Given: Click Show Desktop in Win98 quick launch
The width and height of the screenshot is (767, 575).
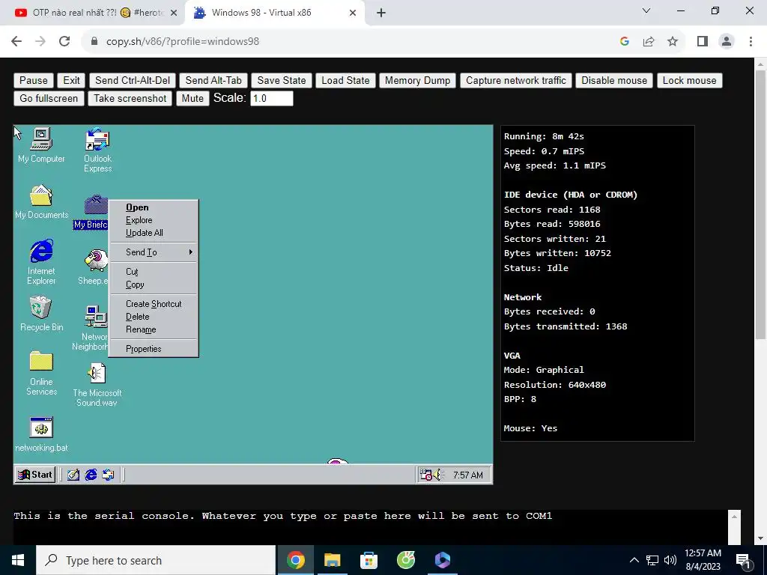Looking at the screenshot, I should (73, 475).
